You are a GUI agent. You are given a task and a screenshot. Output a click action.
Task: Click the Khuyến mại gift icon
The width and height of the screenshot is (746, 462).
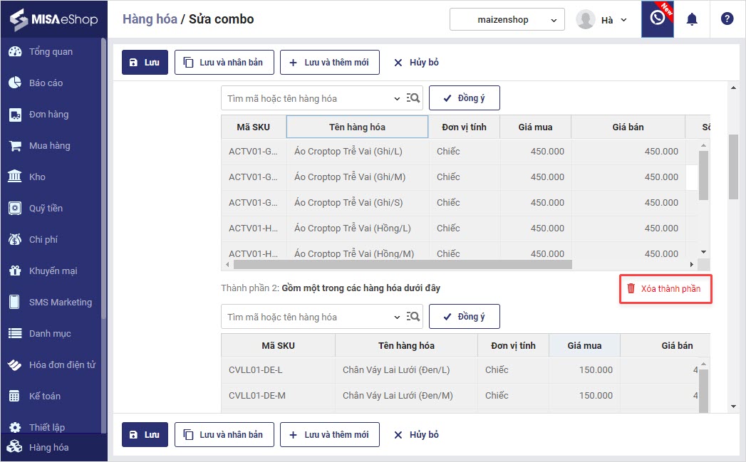[x=14, y=271]
